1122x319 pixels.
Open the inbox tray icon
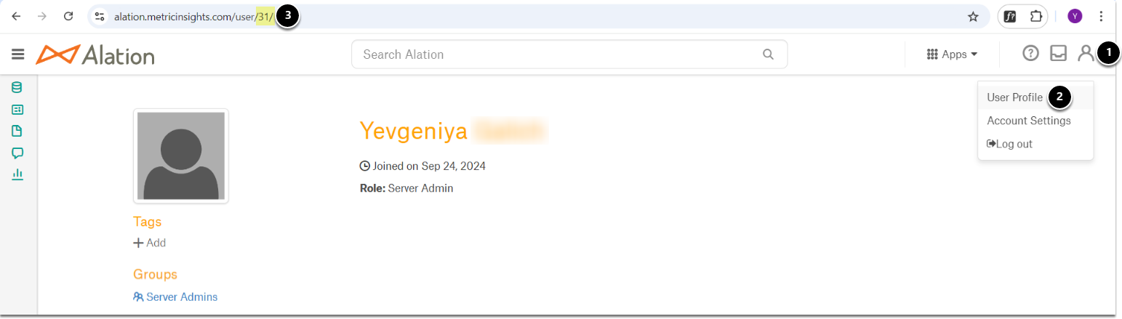tap(1059, 54)
